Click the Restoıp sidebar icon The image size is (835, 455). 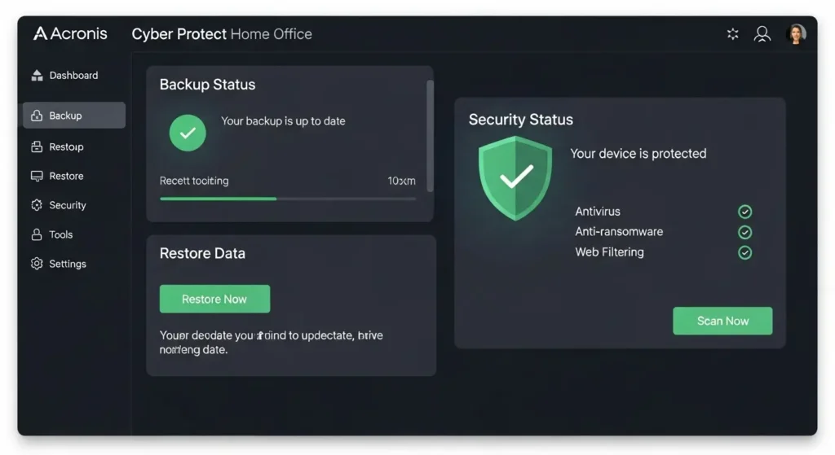click(x=37, y=147)
